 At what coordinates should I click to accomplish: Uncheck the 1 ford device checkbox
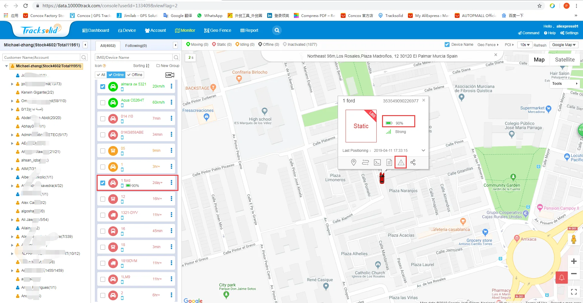(x=103, y=183)
